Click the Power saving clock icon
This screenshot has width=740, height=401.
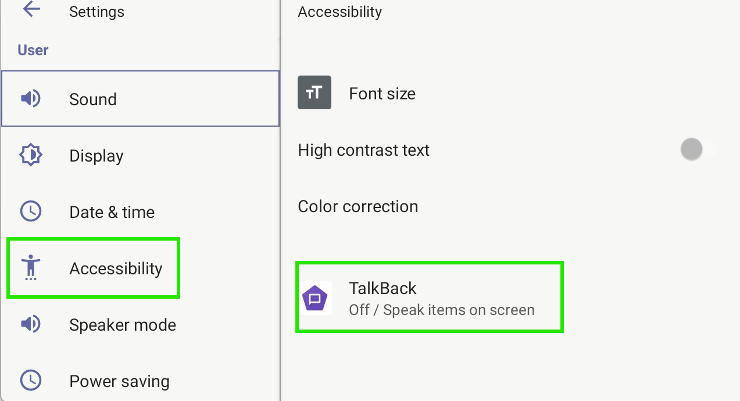pos(30,381)
